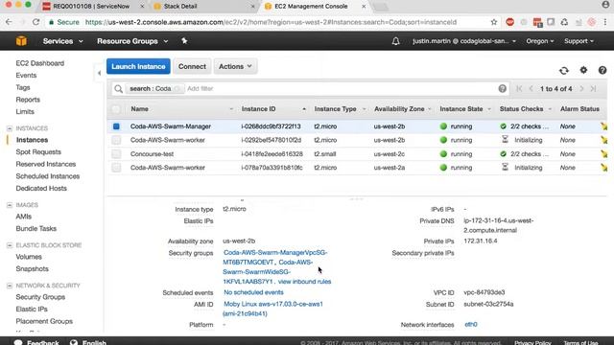Collapse the INSTANCES sidebar section
This screenshot has height=345, width=614.
point(10,128)
